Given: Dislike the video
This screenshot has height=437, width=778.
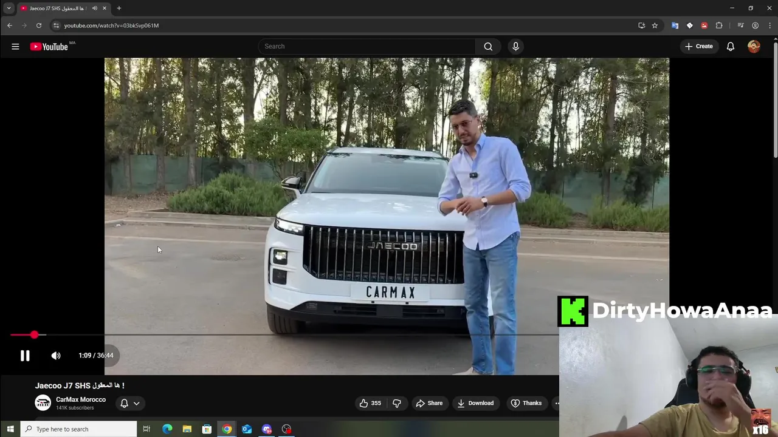Looking at the screenshot, I should point(397,403).
